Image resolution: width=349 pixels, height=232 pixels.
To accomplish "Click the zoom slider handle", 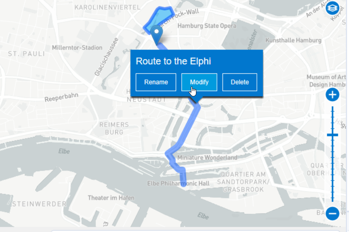I will [x=333, y=135].
